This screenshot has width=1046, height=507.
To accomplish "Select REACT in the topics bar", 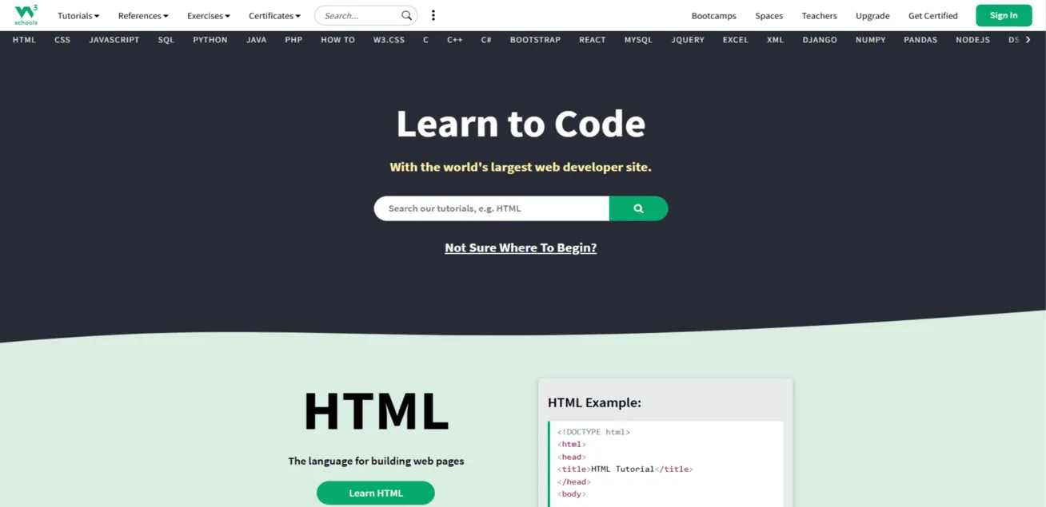I will (x=593, y=40).
